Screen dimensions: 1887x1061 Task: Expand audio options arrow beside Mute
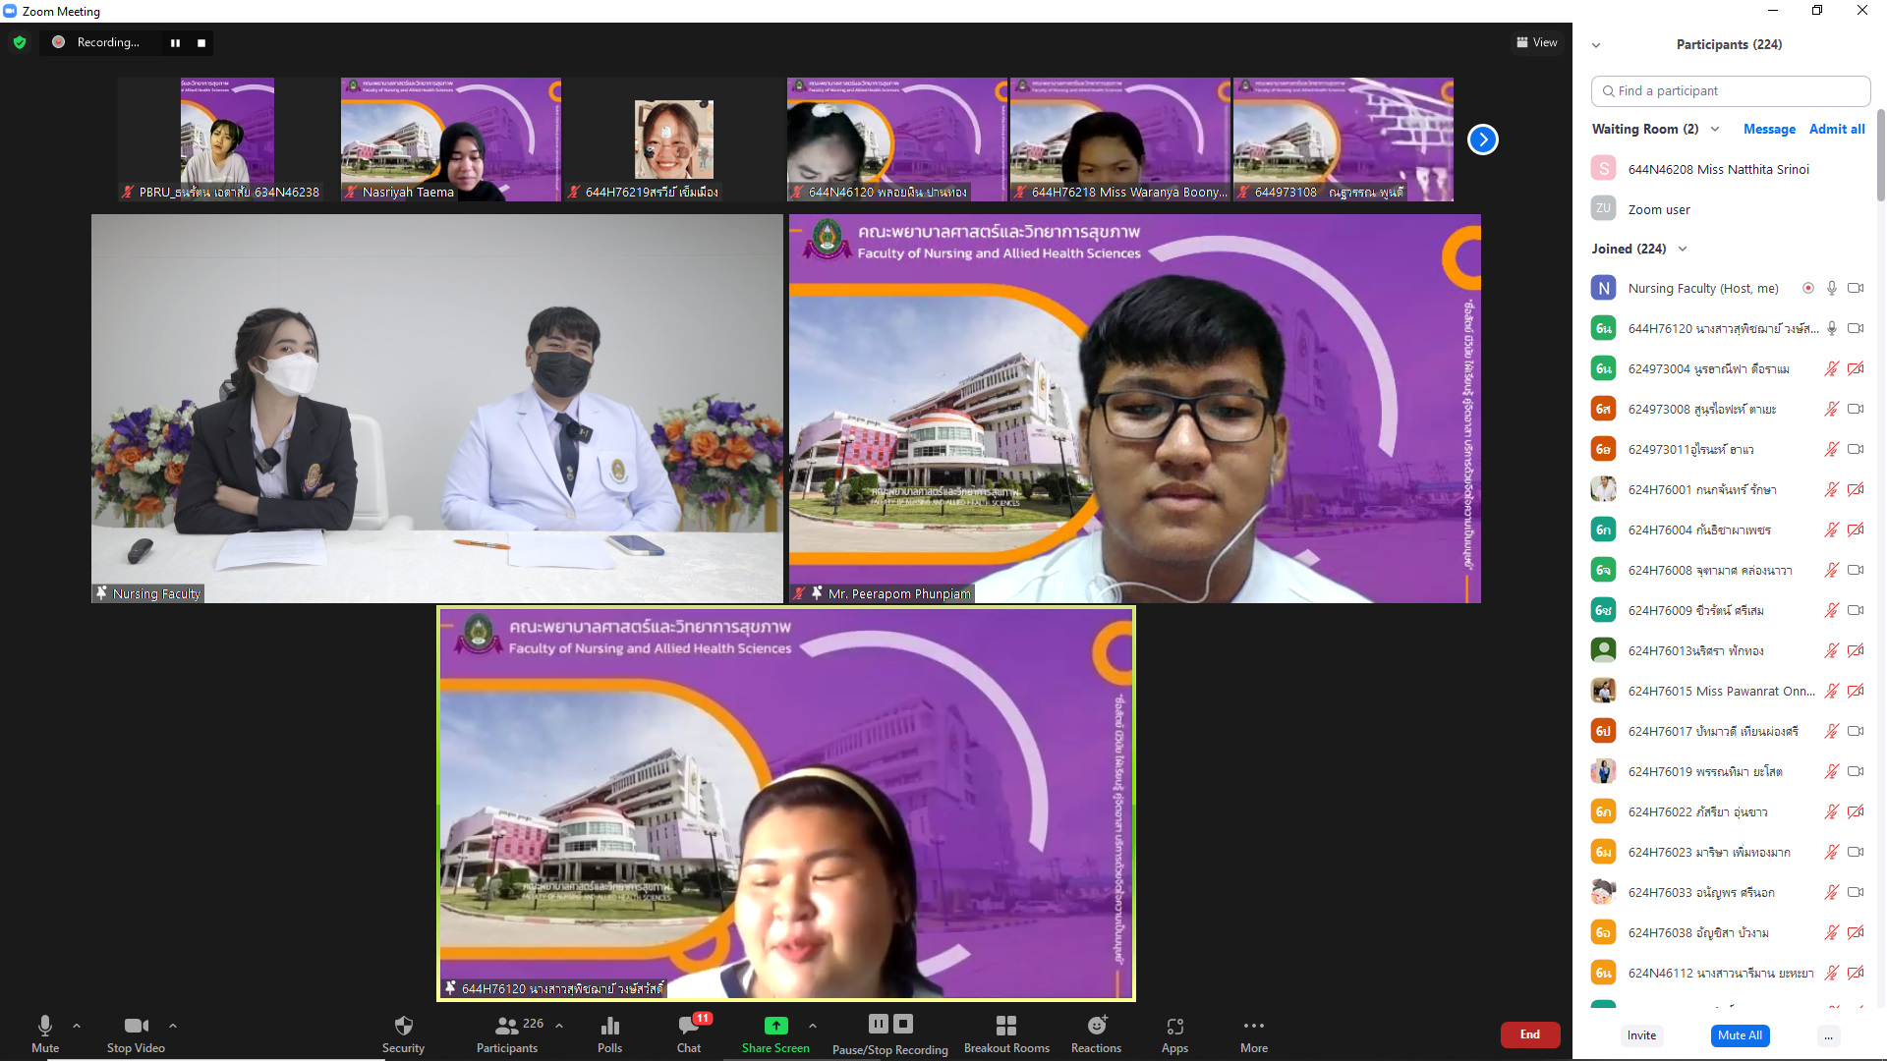click(77, 1026)
